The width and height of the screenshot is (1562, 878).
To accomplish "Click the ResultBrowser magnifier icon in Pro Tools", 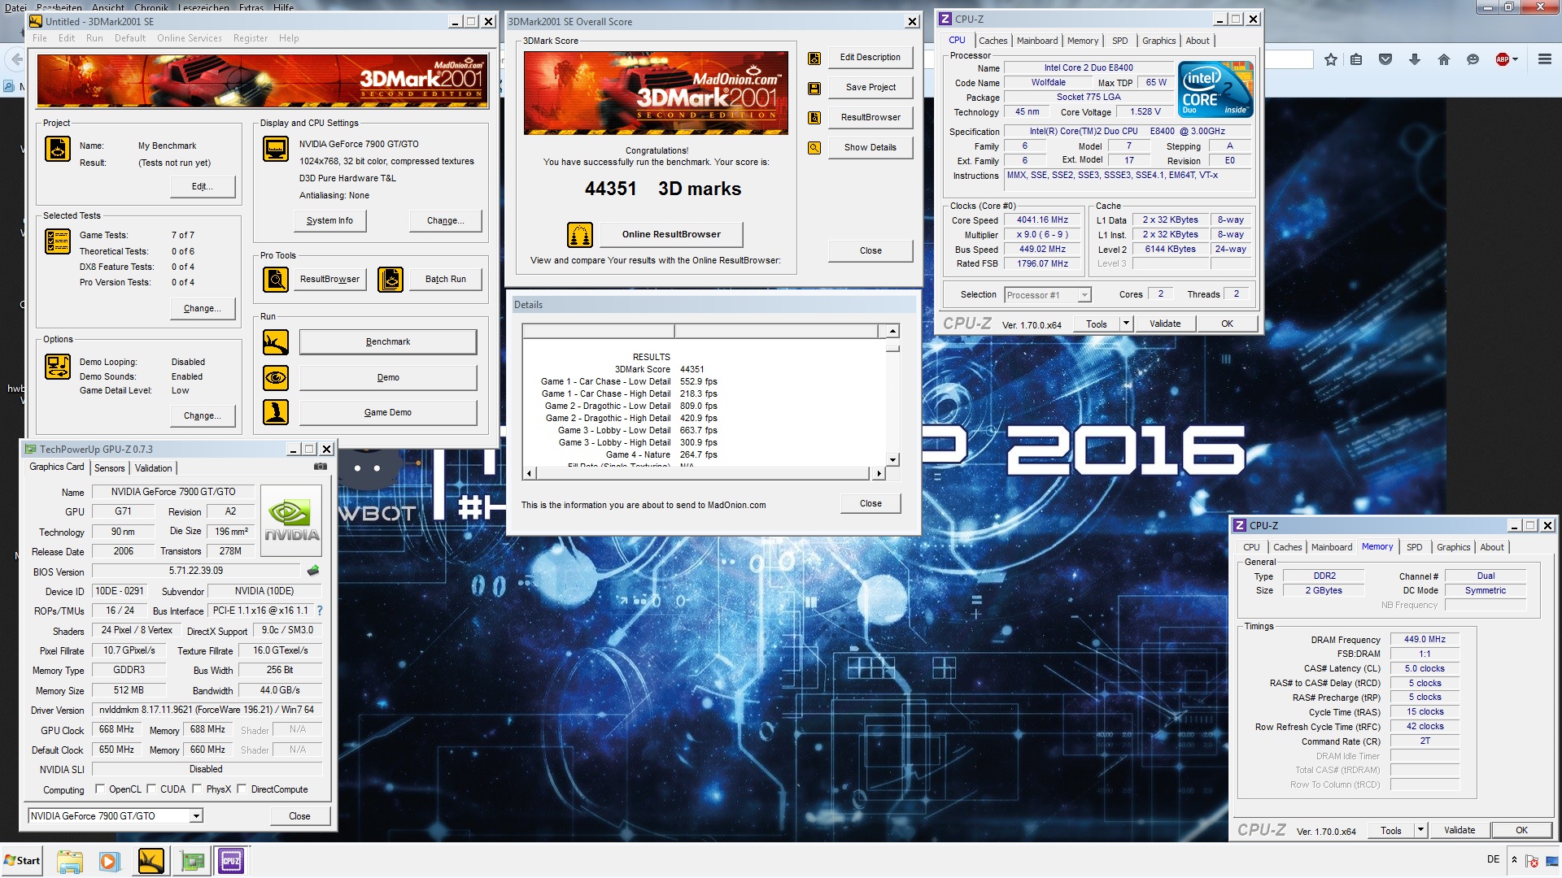I will [276, 280].
